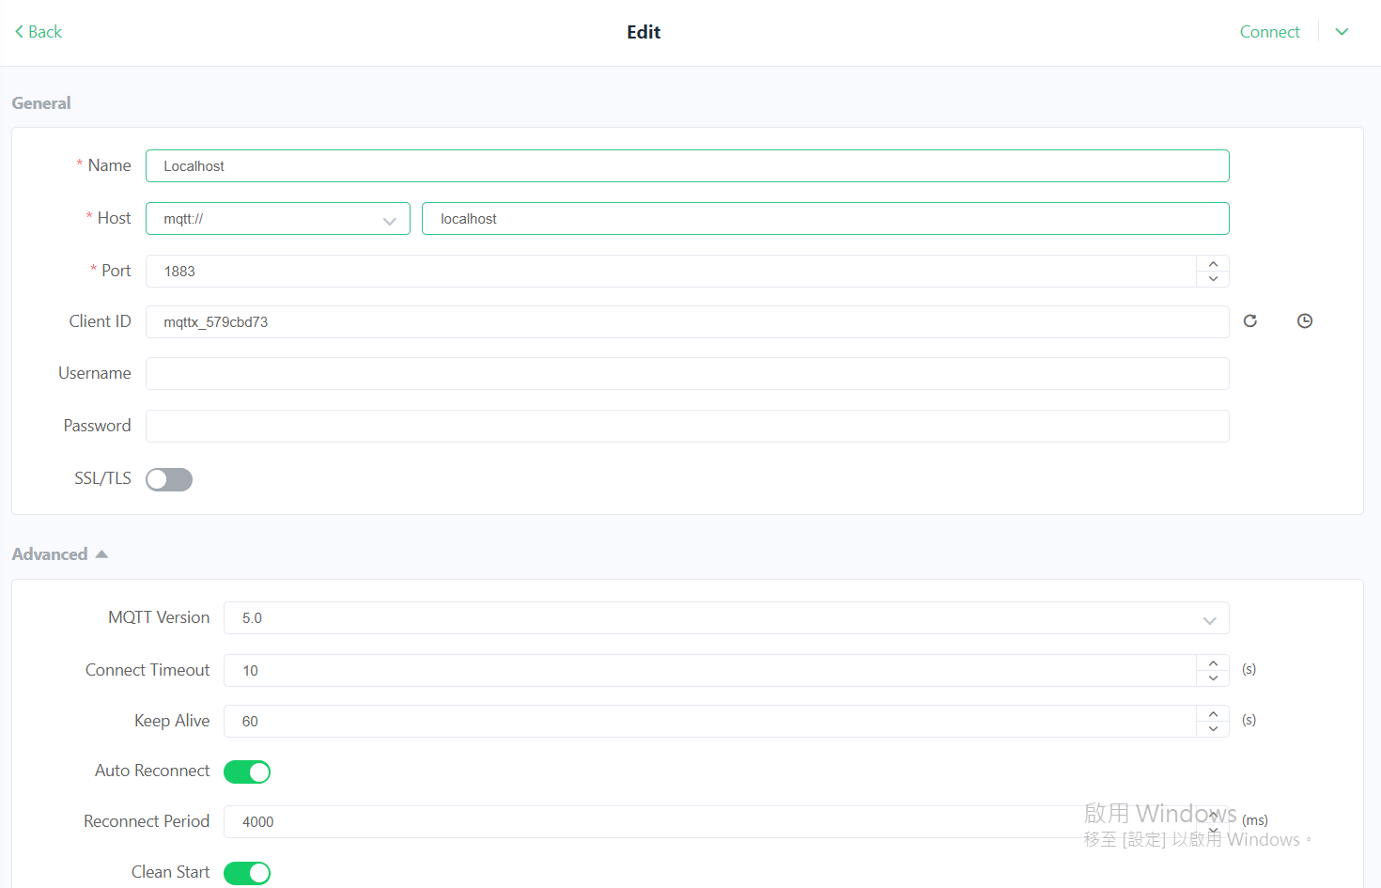This screenshot has width=1381, height=888.
Task: Disable the Auto Reconnect switch
Action: [247, 772]
